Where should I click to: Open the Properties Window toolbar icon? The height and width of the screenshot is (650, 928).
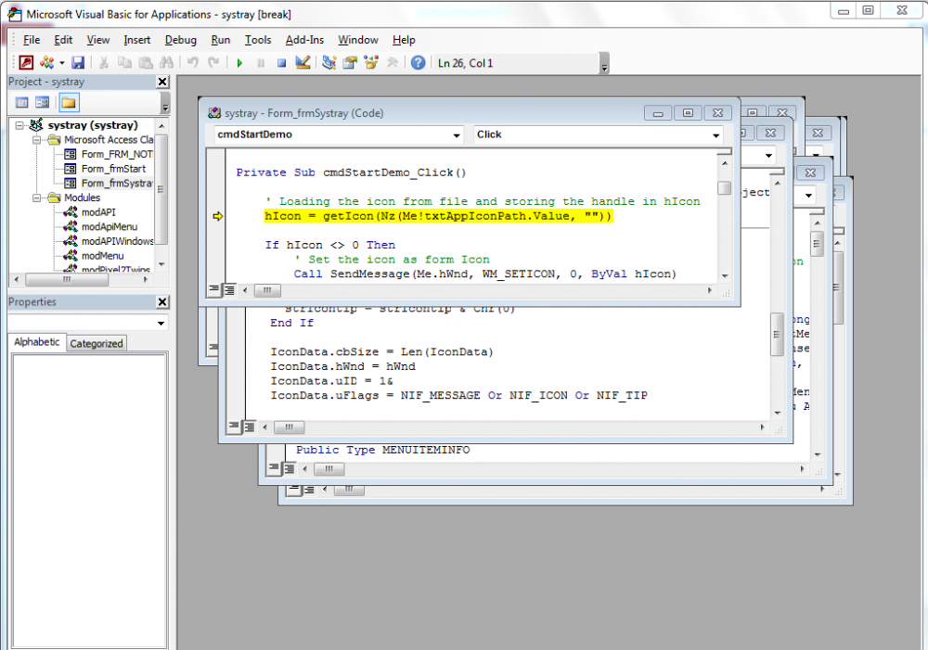[x=350, y=63]
